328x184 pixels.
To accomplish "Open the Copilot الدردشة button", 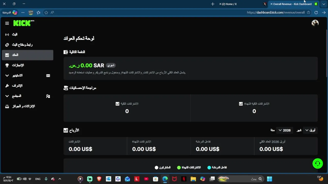I will coord(10,13).
